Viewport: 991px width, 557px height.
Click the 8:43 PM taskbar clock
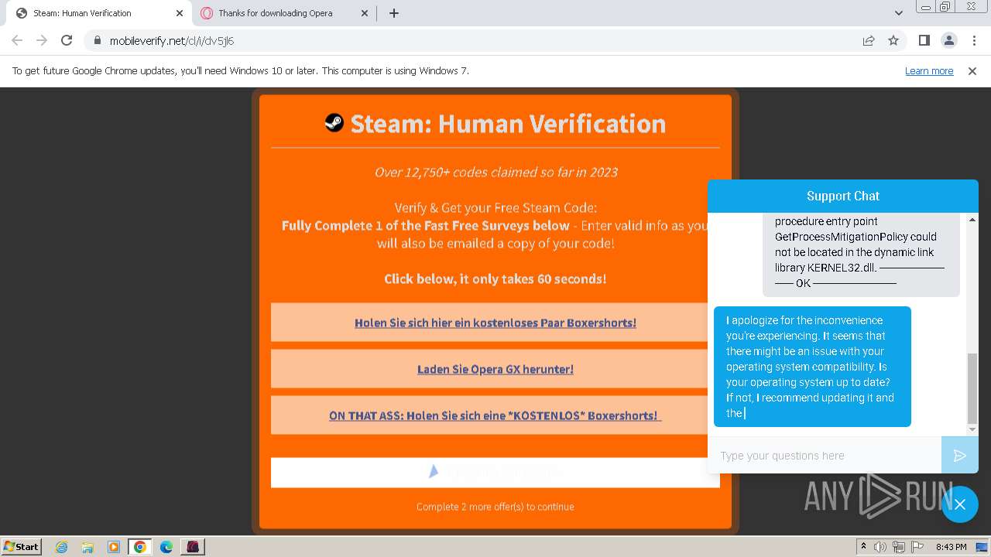(x=951, y=547)
